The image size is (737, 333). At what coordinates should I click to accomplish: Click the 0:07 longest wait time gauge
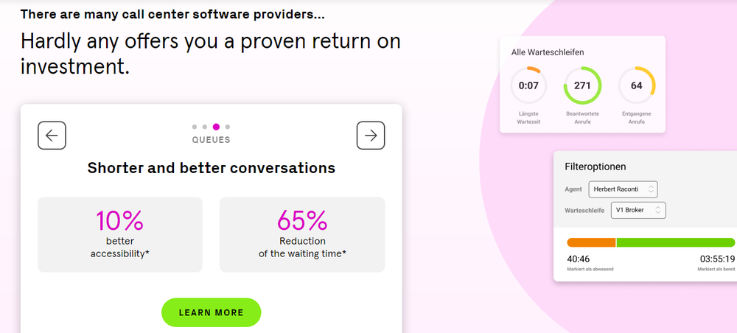(x=528, y=85)
